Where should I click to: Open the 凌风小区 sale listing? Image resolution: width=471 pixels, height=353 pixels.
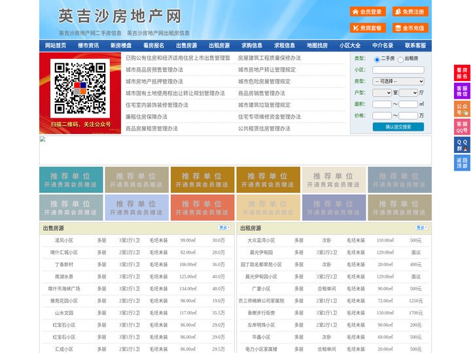point(64,241)
